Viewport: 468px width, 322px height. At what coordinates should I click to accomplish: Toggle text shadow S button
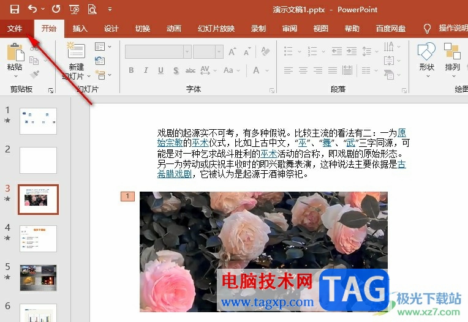pyautogui.click(x=176, y=70)
